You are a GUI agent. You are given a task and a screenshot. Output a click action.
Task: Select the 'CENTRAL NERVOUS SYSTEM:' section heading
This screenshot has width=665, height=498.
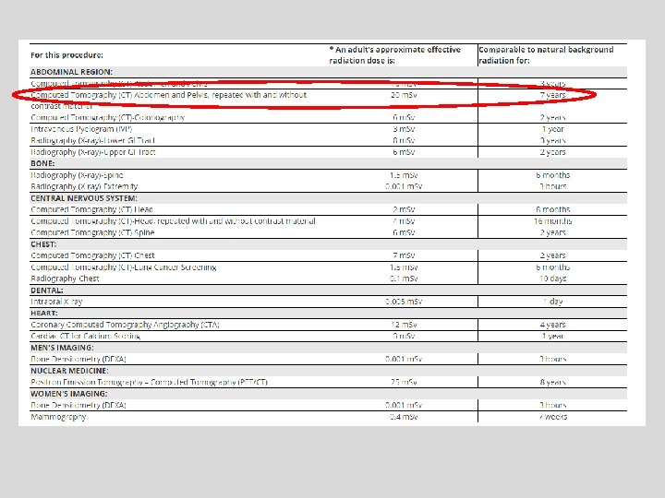[83, 198]
